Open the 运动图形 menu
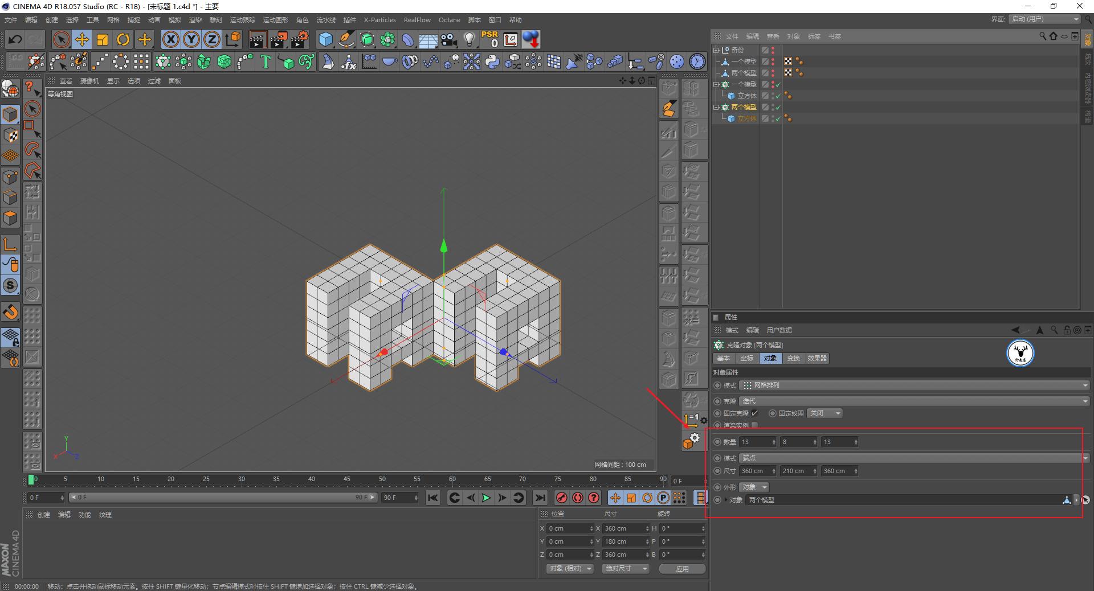Viewport: 1094px width, 591px height. 275,20
